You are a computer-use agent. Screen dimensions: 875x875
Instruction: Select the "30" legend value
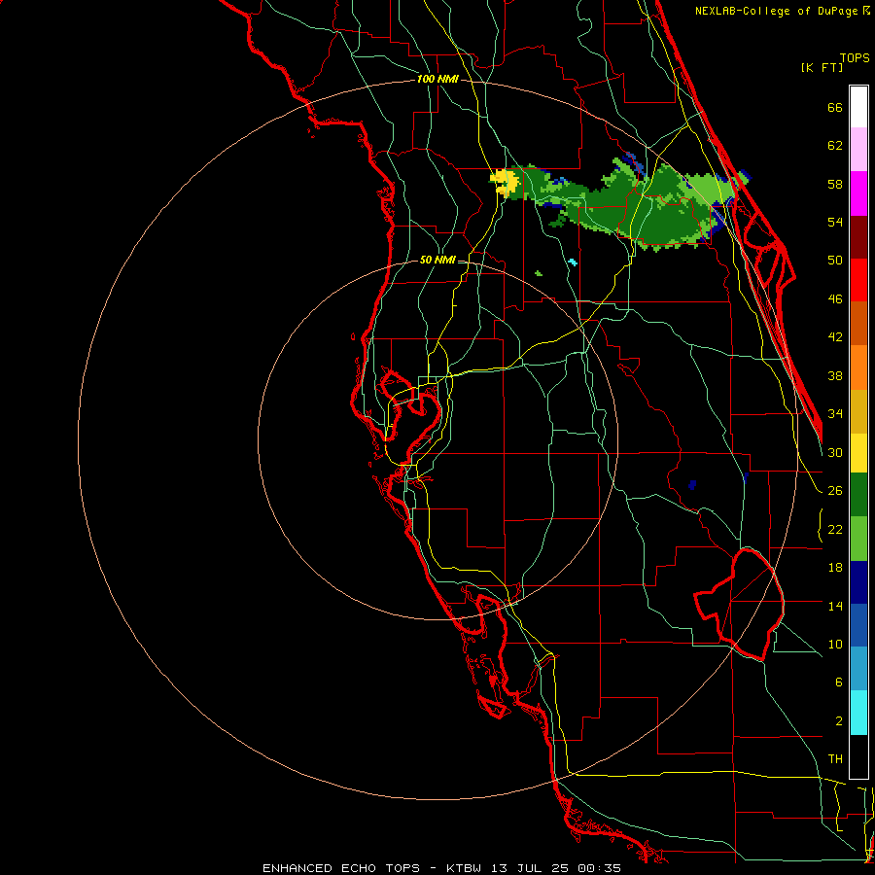(835, 452)
